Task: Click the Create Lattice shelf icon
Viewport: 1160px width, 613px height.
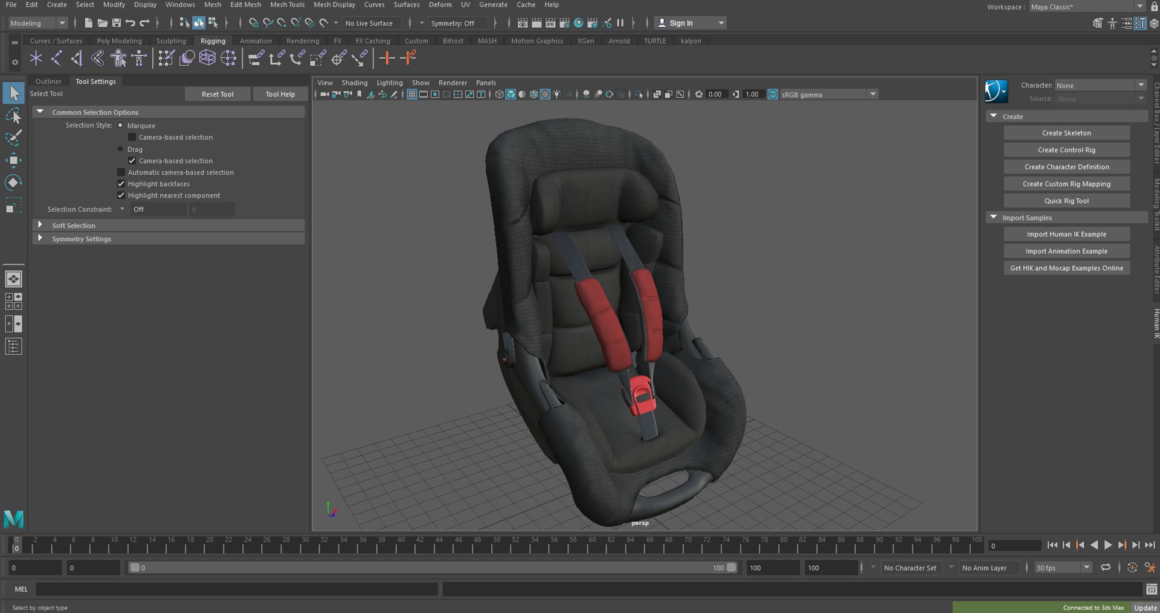Action: pos(207,58)
